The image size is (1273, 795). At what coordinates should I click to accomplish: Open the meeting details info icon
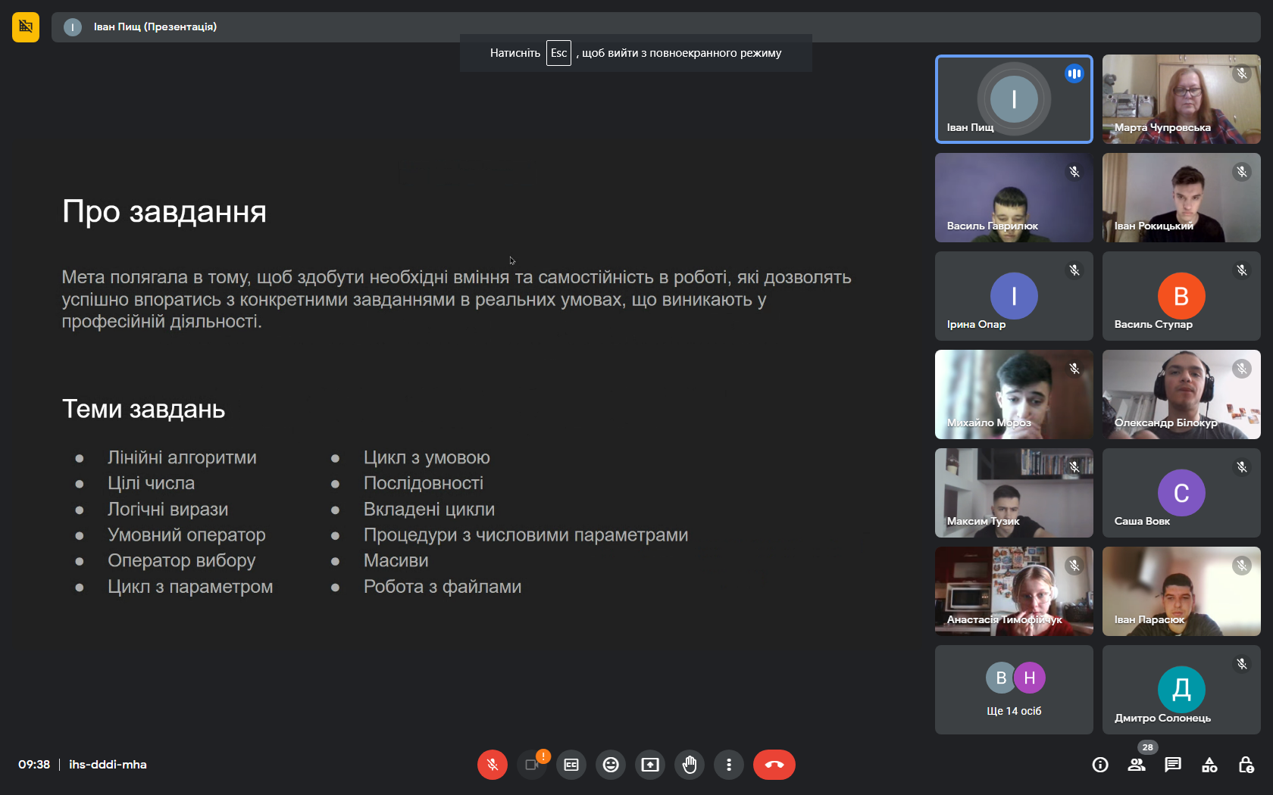1100,765
